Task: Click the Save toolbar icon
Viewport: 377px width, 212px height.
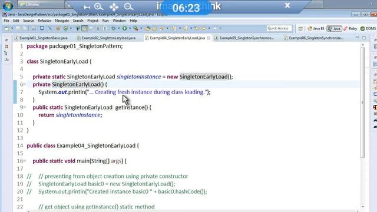Action: (18, 28)
